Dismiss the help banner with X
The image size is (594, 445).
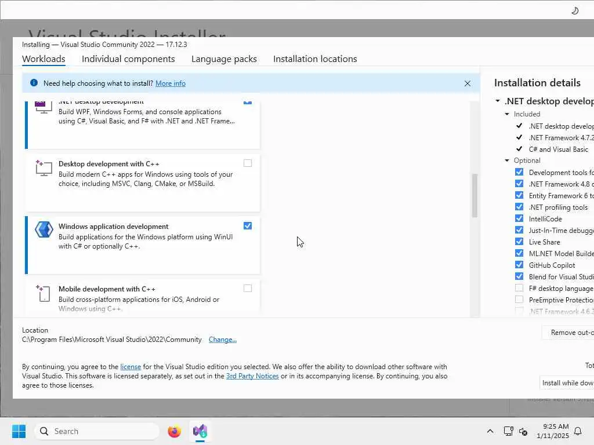pos(468,83)
